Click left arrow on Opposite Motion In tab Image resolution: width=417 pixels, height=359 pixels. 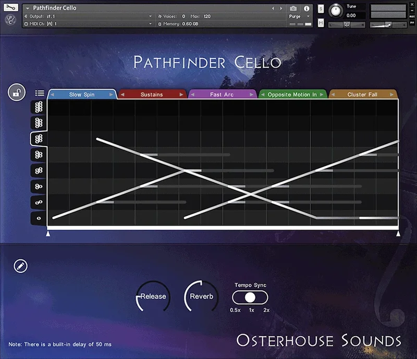263,94
